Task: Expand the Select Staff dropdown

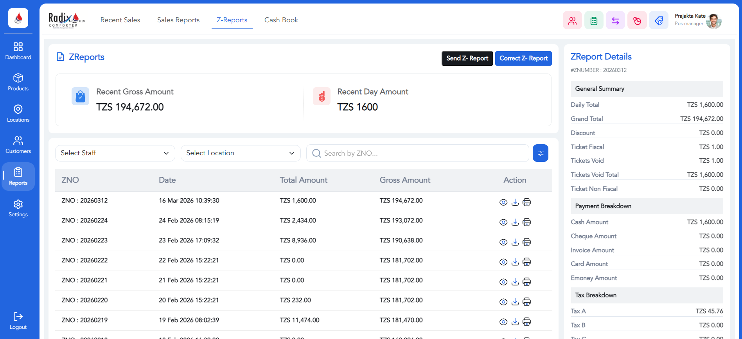Action: [115, 153]
